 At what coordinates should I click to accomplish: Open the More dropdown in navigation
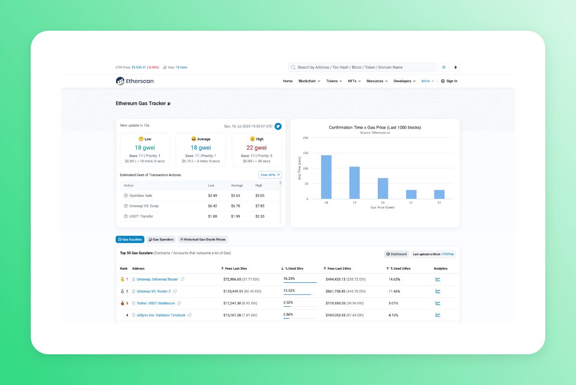pos(428,81)
